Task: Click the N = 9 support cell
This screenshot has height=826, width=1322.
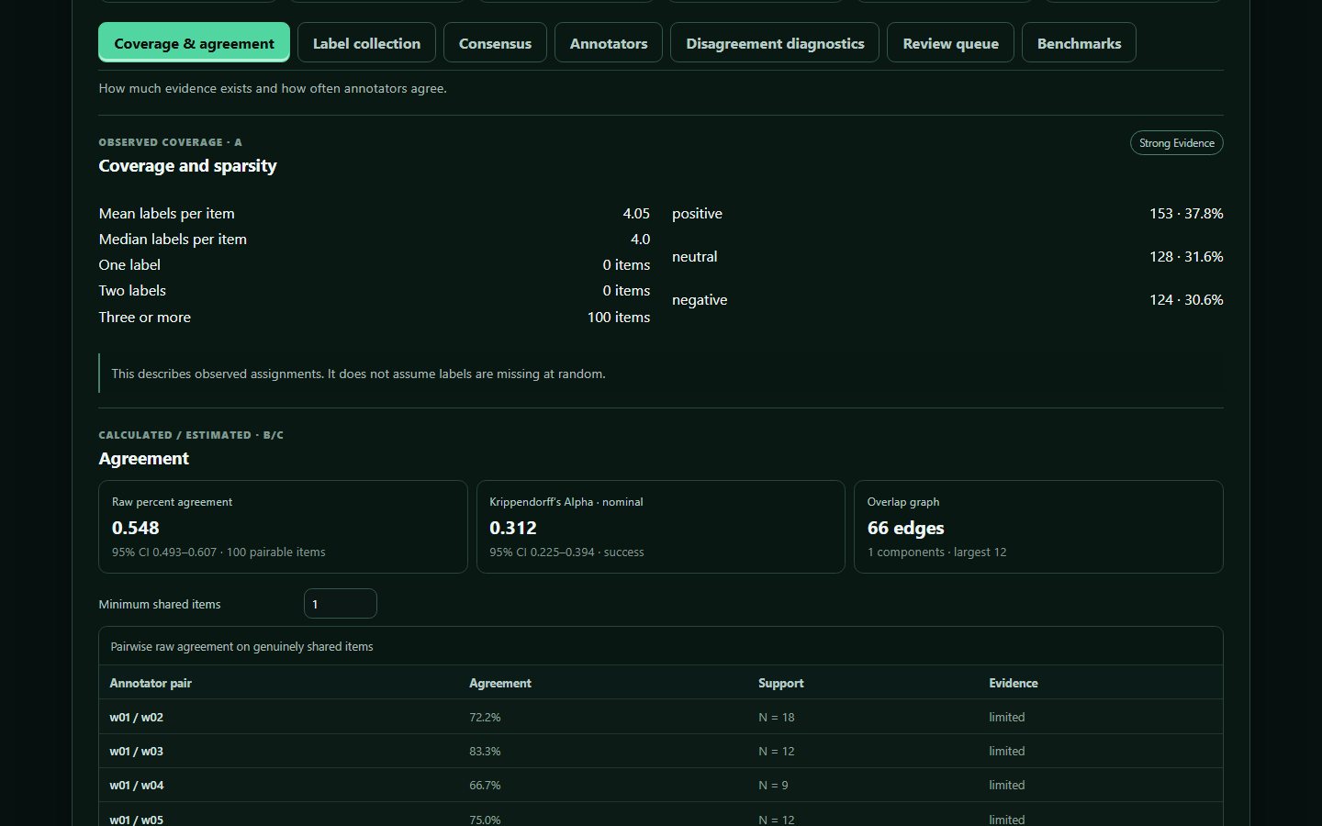Action: click(x=773, y=785)
